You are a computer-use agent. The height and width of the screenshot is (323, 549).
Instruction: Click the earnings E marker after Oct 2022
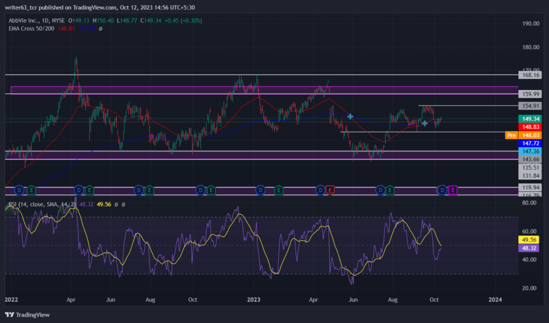tap(211, 190)
